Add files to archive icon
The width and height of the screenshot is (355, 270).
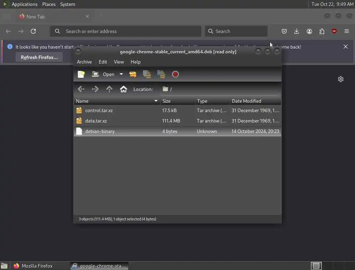tap(147, 74)
